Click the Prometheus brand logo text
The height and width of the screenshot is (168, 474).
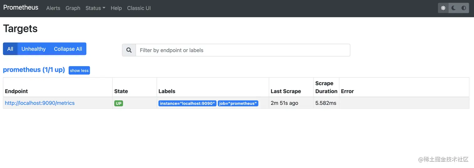click(21, 8)
